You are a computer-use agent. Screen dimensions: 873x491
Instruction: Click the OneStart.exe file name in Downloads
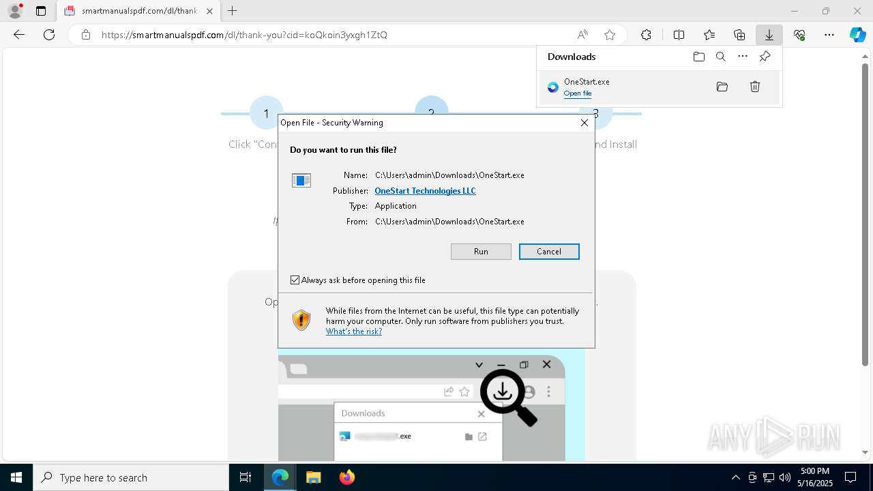coord(587,82)
